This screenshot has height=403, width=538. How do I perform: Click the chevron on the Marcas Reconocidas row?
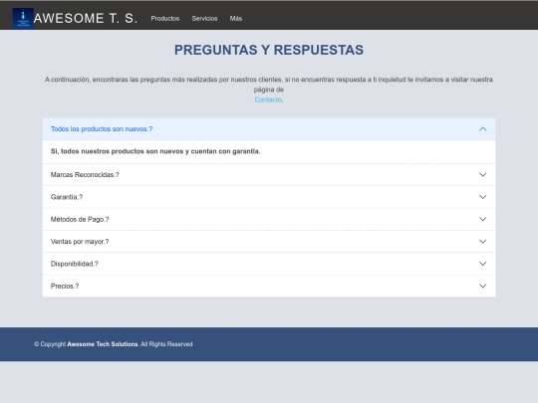tap(482, 175)
